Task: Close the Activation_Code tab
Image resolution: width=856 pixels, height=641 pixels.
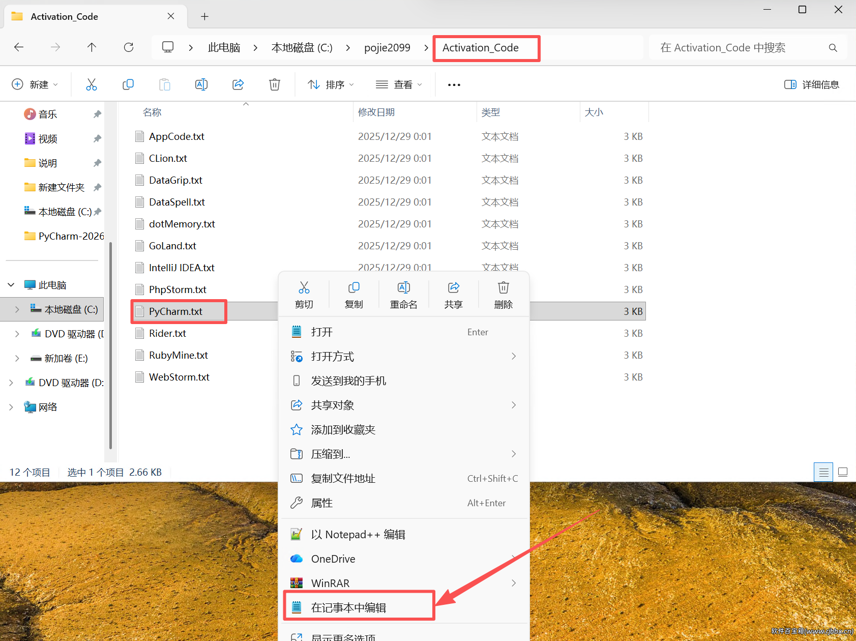Action: tap(171, 16)
